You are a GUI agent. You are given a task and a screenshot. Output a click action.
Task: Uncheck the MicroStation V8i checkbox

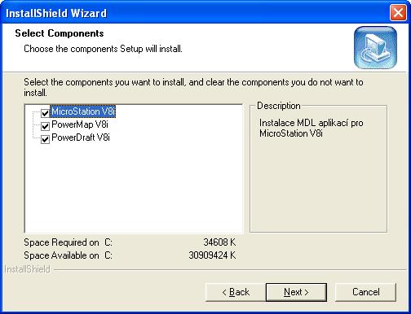pos(45,113)
